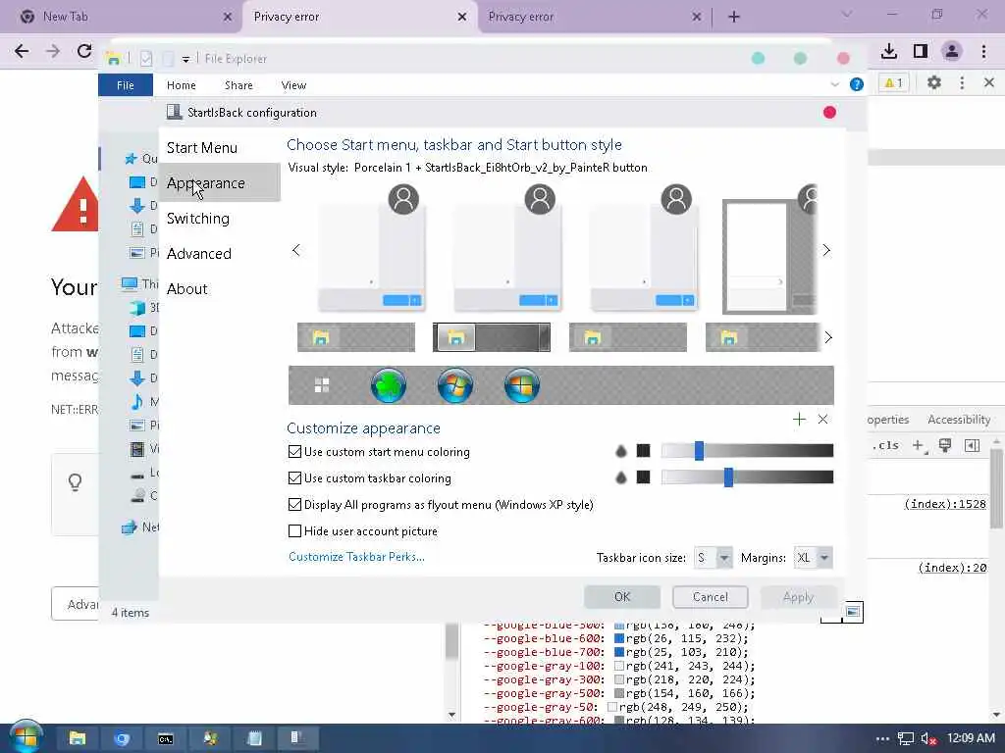Click black taskbar color swatch
The width and height of the screenshot is (1005, 753).
coord(644,477)
